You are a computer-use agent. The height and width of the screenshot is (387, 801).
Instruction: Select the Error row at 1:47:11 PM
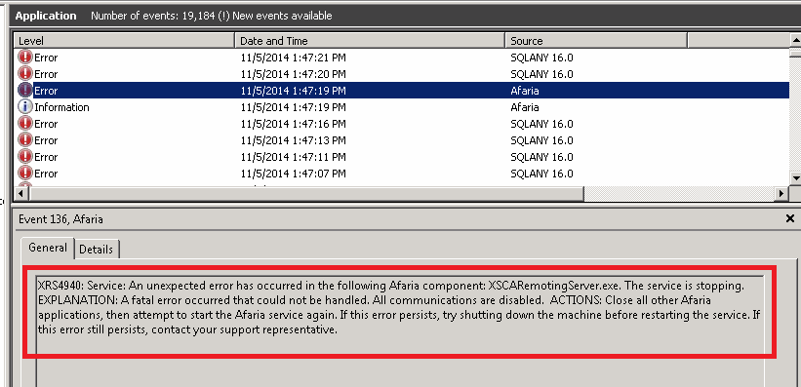[x=402, y=157]
